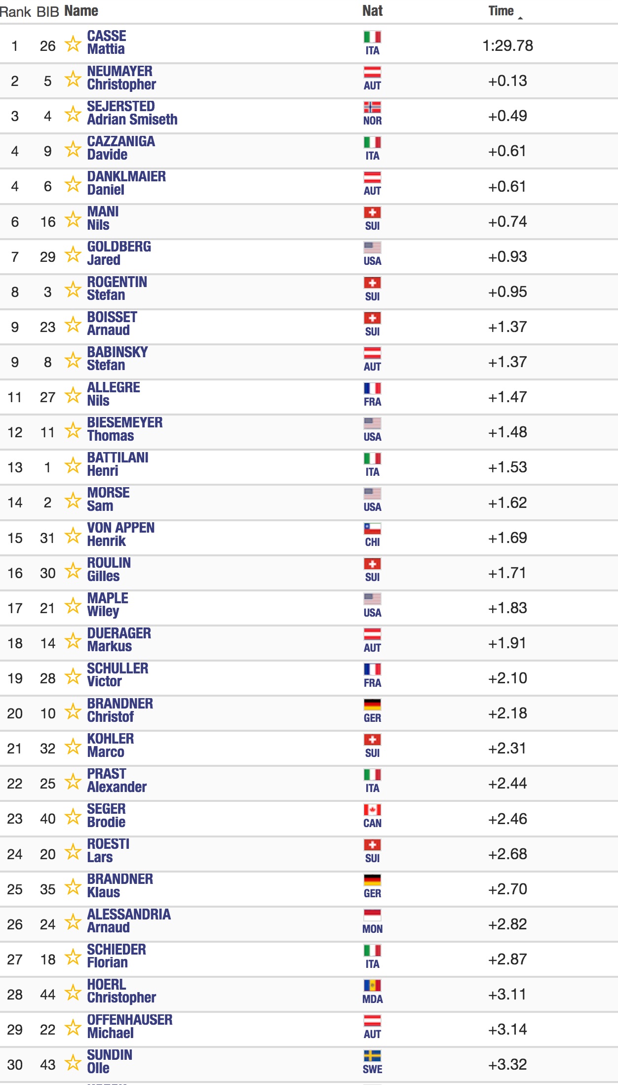Click the star icon beside VON APPEN Henrik
Image resolution: width=618 pixels, height=1085 pixels.
click(x=73, y=536)
